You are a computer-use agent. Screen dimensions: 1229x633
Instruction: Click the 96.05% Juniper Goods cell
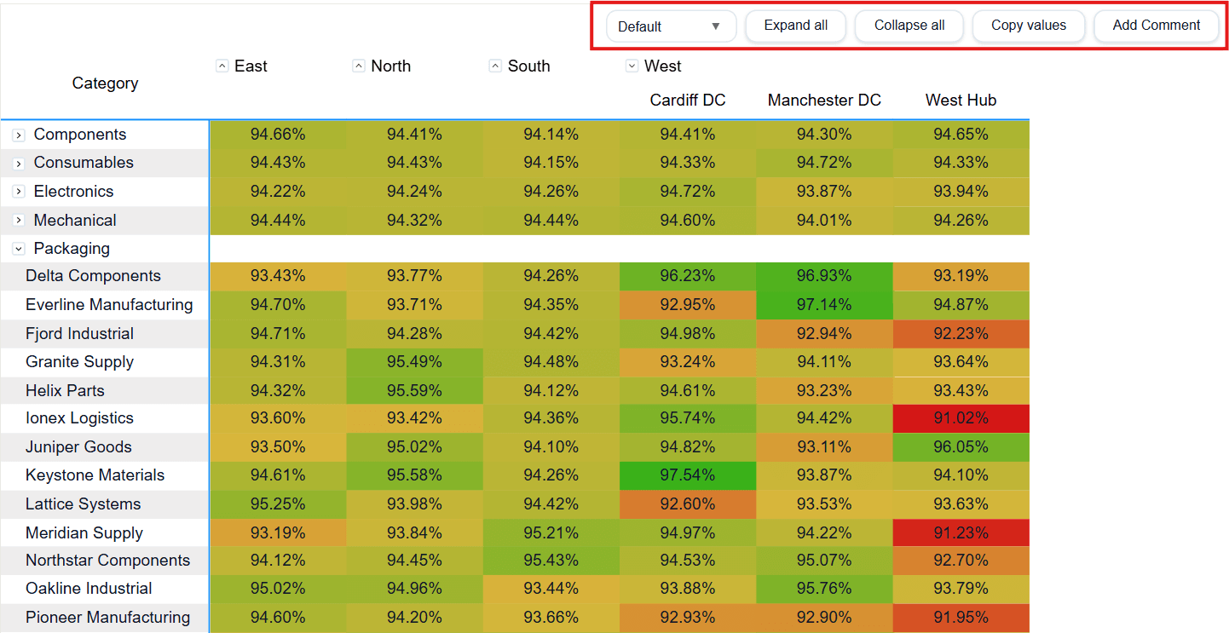[x=961, y=447]
